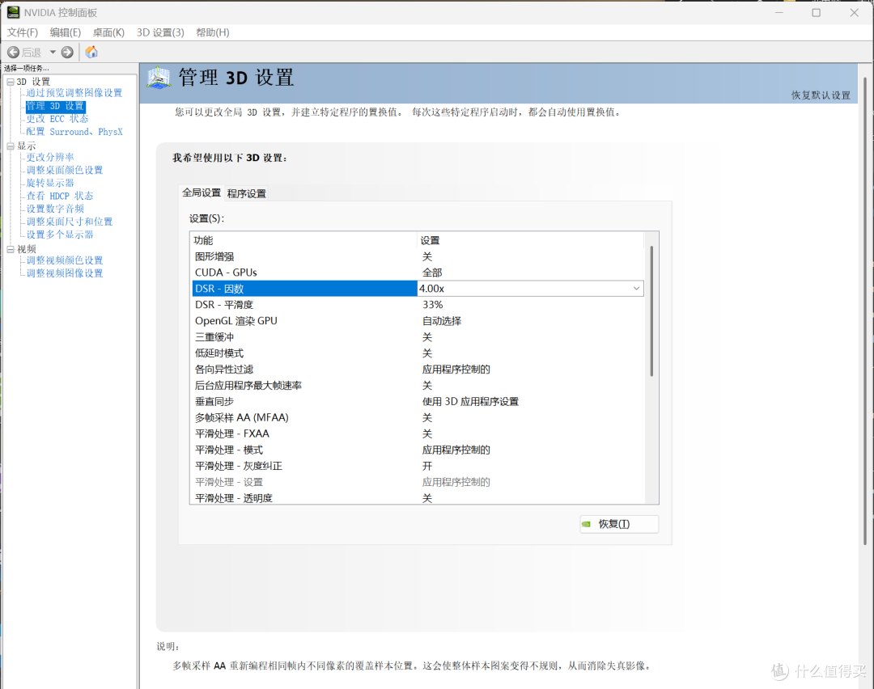Select the CUDA - GPUs row
Screen dimensions: 874x689
[417, 273]
